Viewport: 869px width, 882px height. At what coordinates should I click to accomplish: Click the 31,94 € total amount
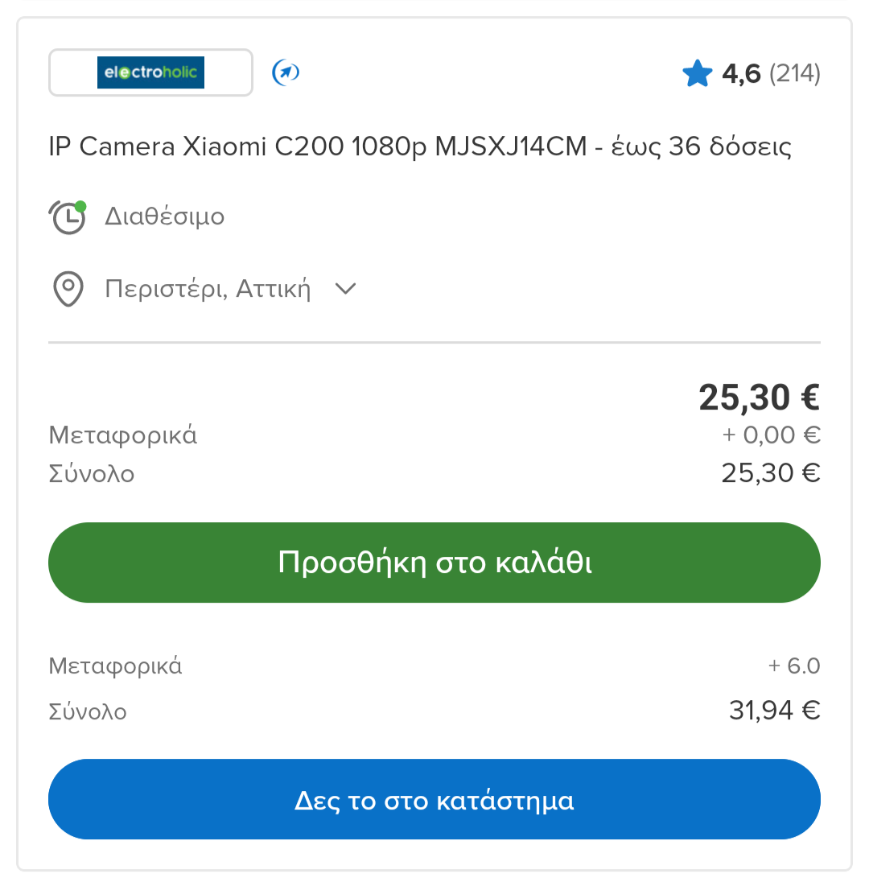tap(774, 711)
